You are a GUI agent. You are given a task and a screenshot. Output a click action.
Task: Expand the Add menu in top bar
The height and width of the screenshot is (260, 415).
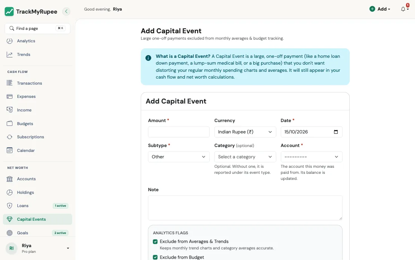coord(380,9)
